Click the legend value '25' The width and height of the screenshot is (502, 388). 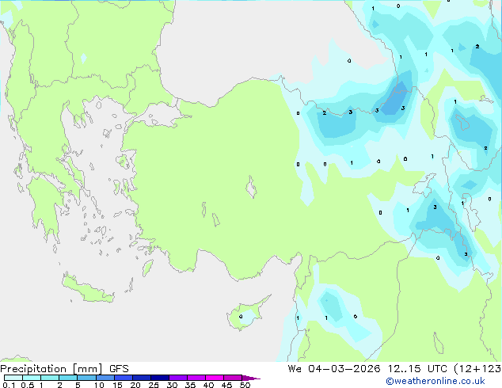(154, 385)
